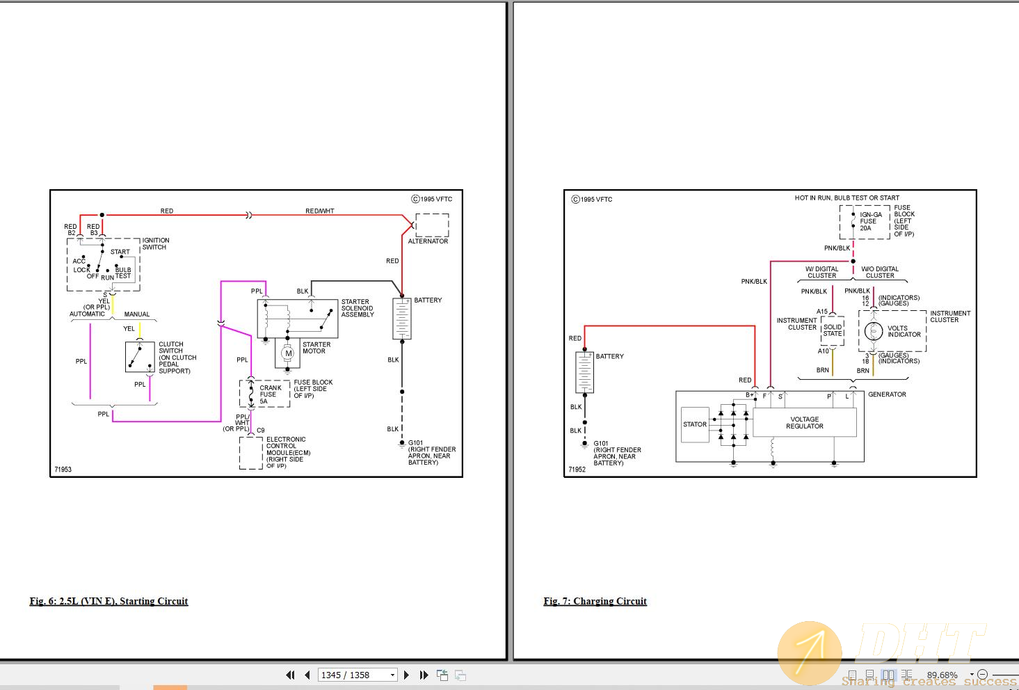Click the ALTERNATOR label
1019x690 pixels.
pyautogui.click(x=428, y=241)
